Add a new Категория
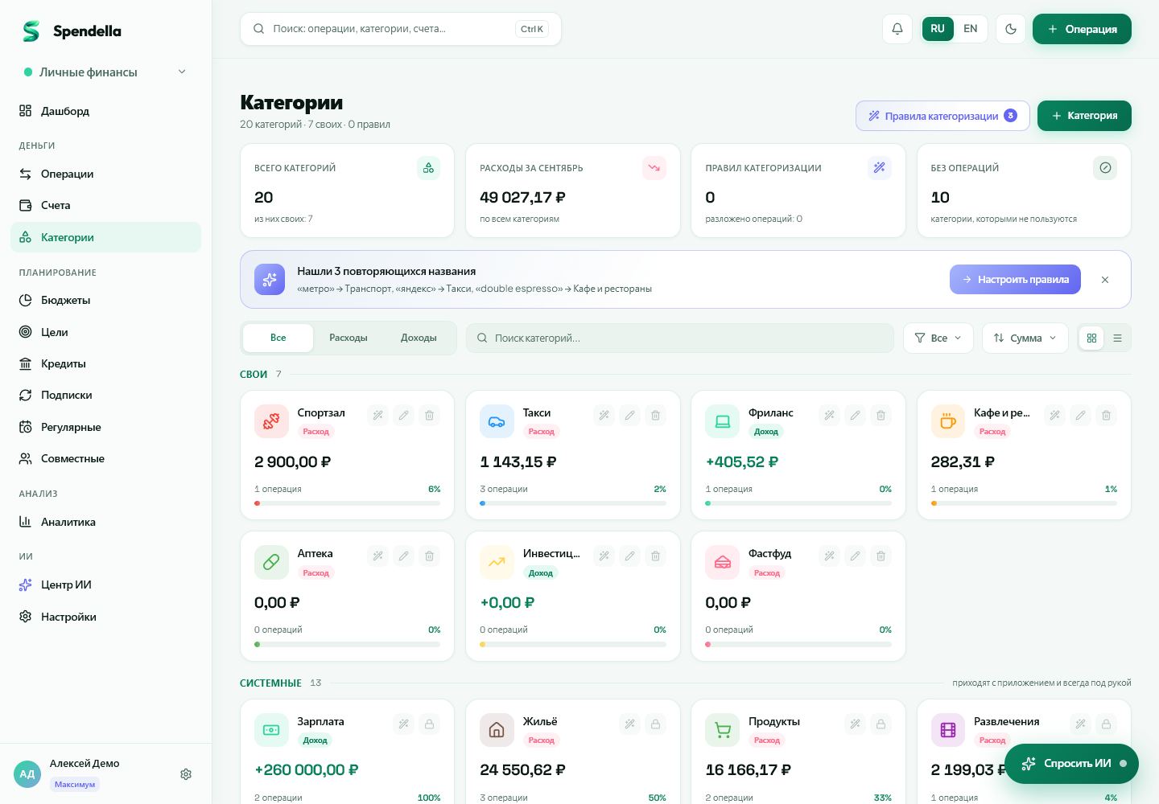The image size is (1159, 804). click(x=1084, y=116)
